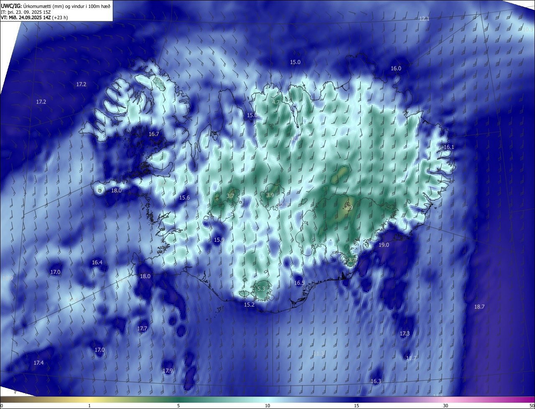The height and width of the screenshot is (409, 535).
Task: Click the 4.7 value on the map
Action: click(276, 102)
